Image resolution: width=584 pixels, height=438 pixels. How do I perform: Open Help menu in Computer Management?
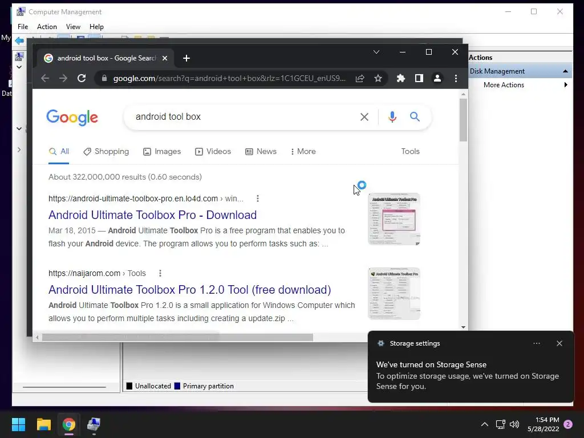pyautogui.click(x=96, y=27)
